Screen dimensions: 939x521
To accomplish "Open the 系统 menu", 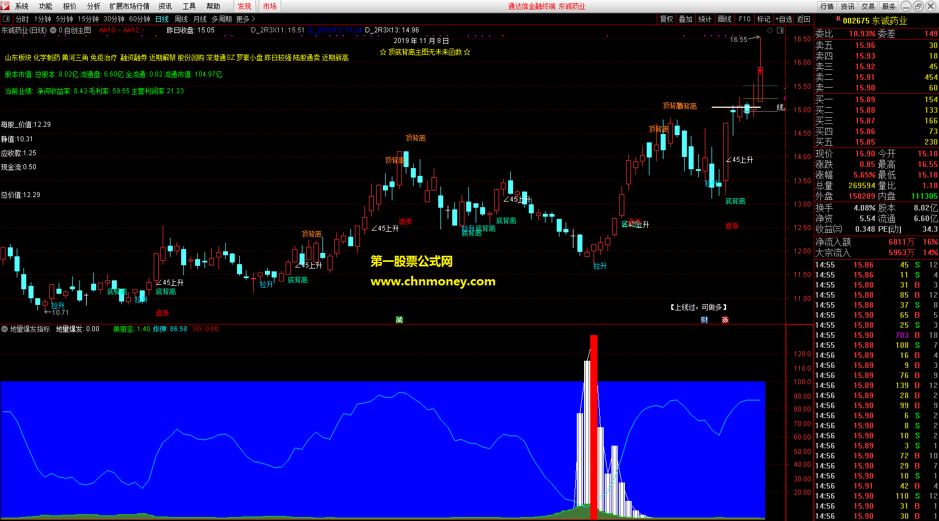I will pos(22,6).
